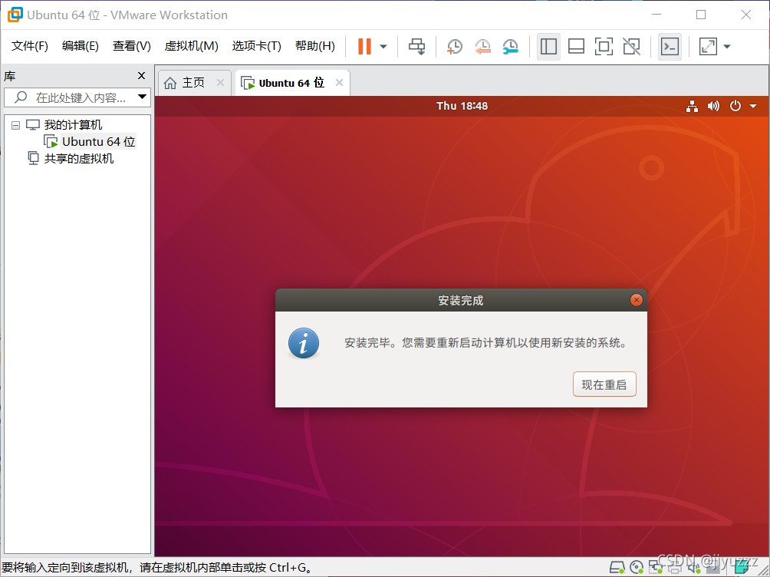Screen dimensions: 770x577
Task: Close the 安装完成 dialog
Action: pos(637,300)
